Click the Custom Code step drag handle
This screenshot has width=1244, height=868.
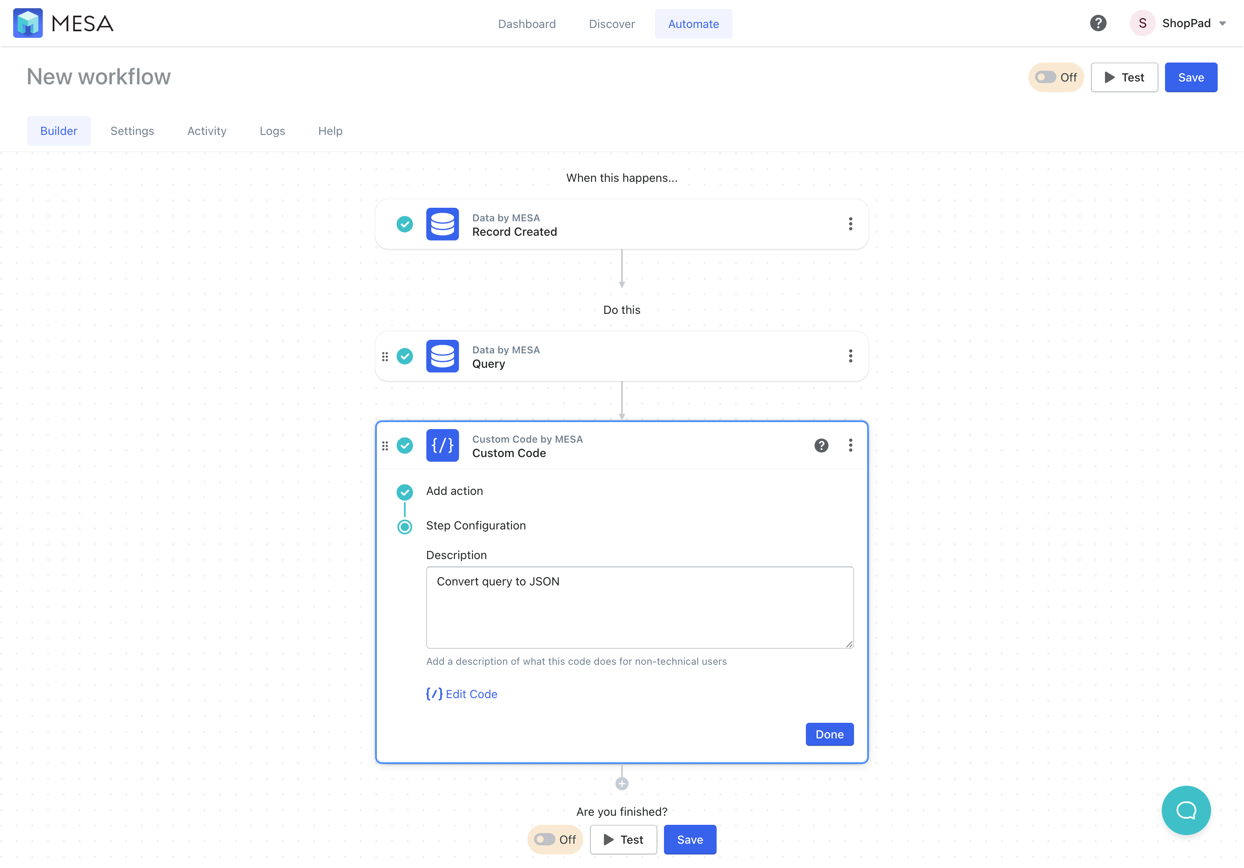pos(385,446)
